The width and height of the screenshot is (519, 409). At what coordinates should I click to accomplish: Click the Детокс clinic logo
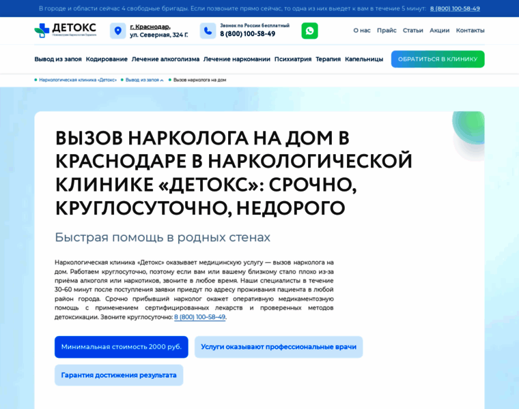coord(66,30)
